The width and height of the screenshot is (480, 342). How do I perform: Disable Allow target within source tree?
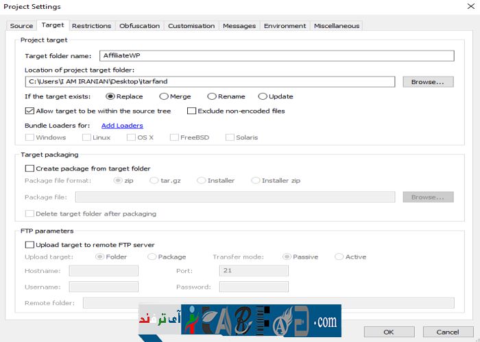tap(29, 111)
